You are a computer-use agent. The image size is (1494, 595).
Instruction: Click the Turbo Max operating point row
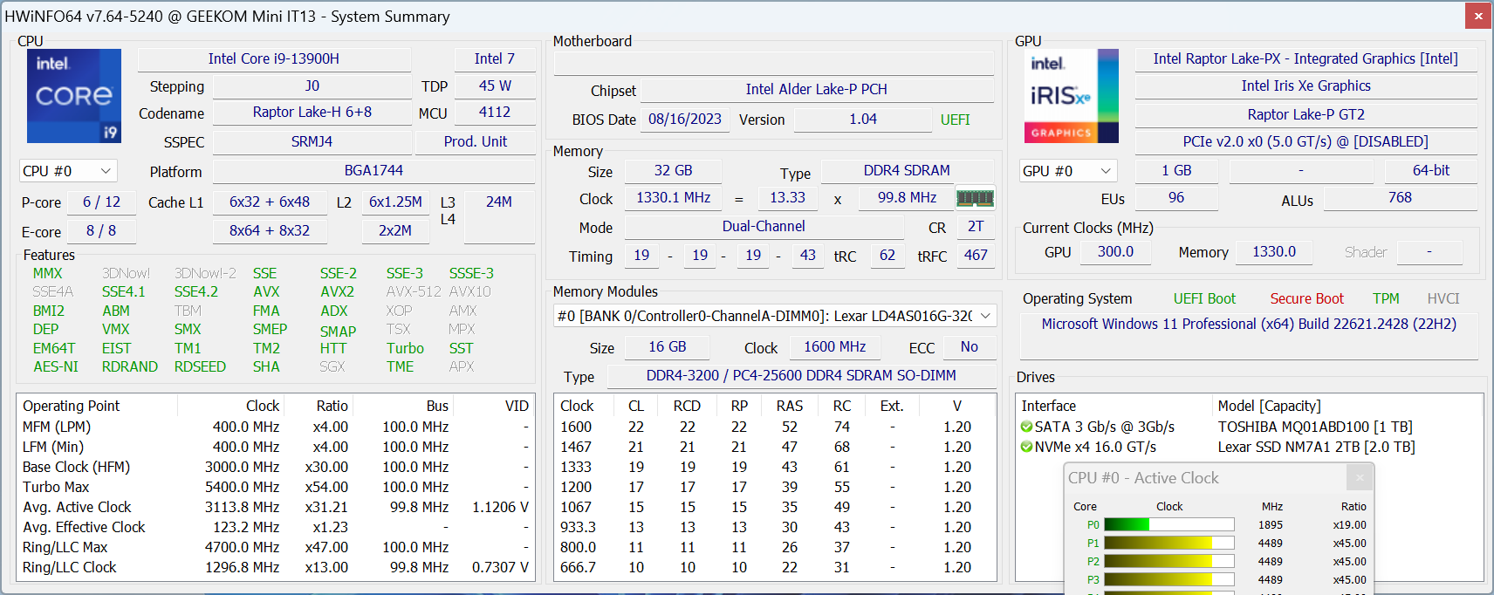click(276, 487)
